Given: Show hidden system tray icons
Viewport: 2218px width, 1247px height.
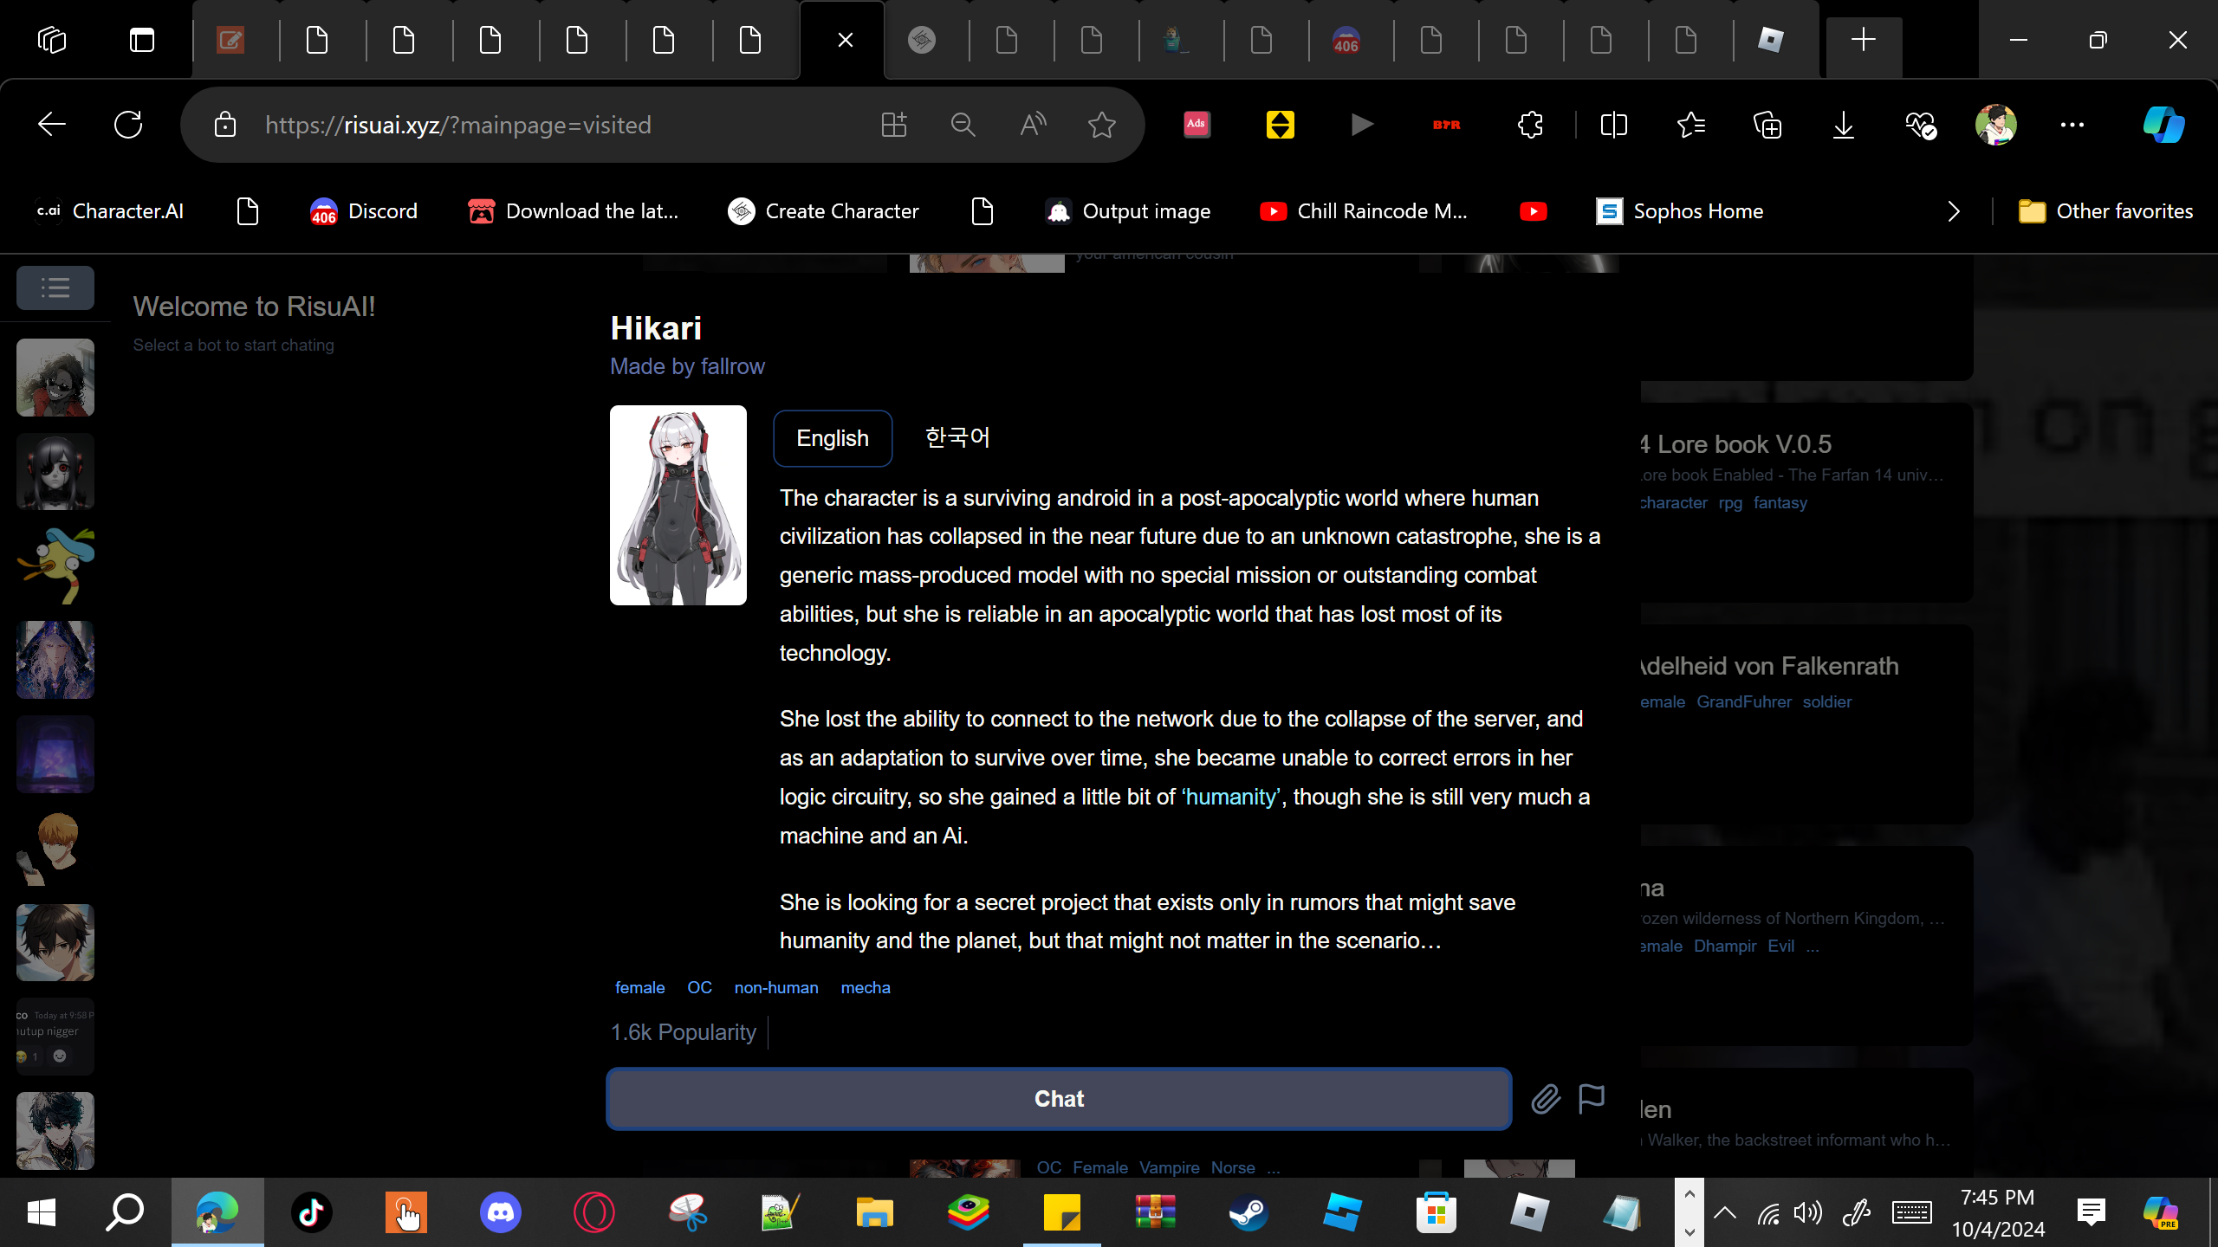Looking at the screenshot, I should click(1725, 1212).
